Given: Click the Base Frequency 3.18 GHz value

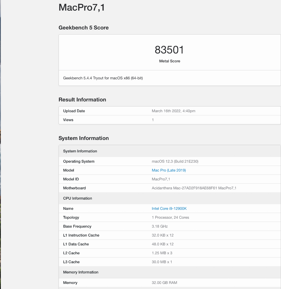Looking at the screenshot, I should pos(160,226).
